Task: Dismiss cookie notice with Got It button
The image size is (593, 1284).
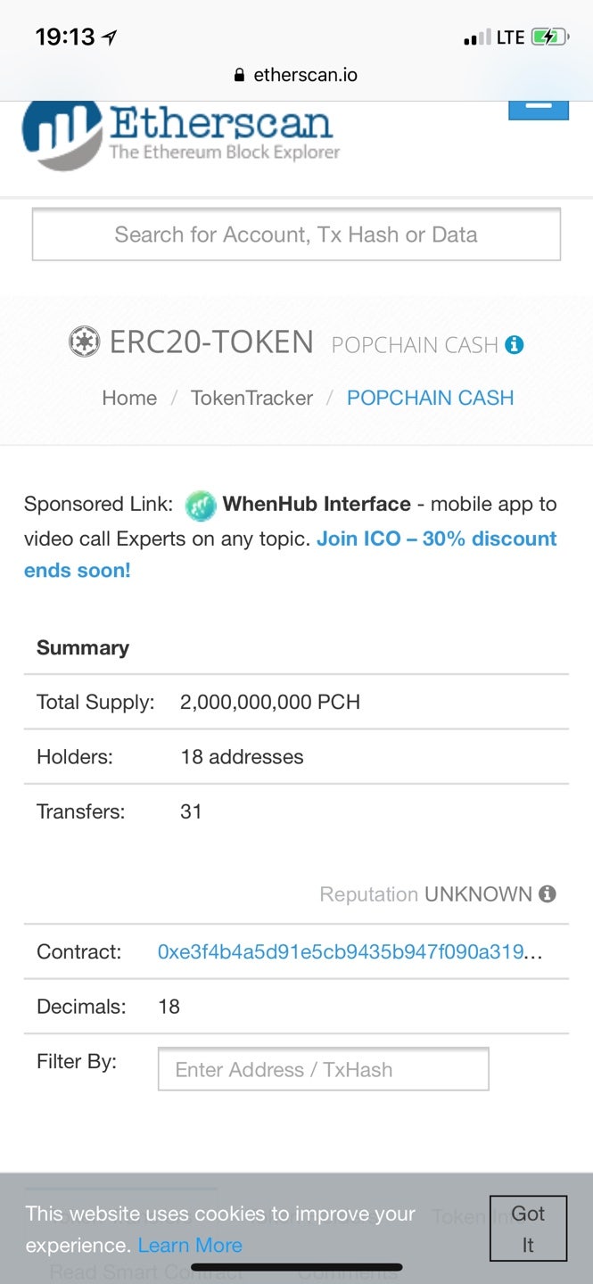Action: coord(527,1228)
